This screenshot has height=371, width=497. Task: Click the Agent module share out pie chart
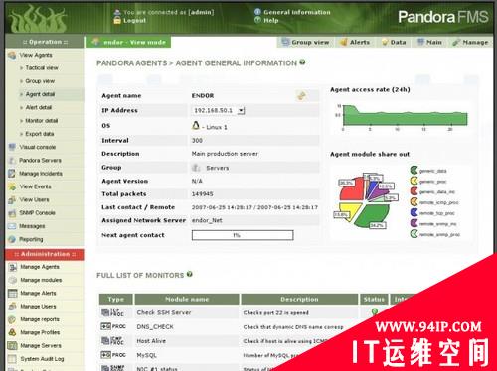366,201
